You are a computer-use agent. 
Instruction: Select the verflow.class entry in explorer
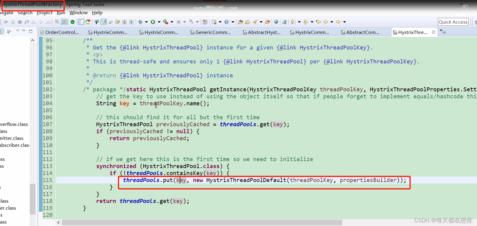(14, 124)
